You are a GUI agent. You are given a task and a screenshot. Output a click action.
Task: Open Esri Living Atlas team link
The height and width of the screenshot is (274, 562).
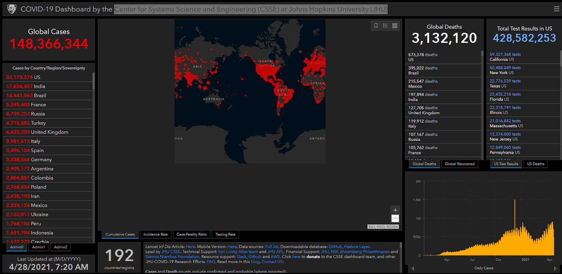click(x=238, y=252)
